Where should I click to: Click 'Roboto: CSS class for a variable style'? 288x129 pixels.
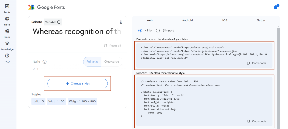click(161, 73)
